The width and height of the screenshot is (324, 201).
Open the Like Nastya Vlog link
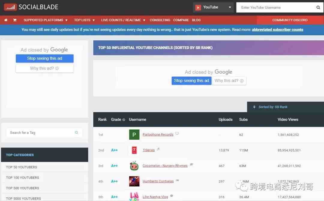point(155,197)
